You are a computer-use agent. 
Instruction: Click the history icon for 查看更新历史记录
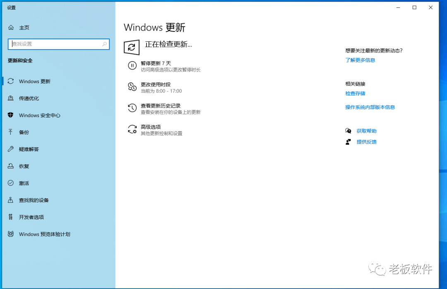tap(132, 108)
